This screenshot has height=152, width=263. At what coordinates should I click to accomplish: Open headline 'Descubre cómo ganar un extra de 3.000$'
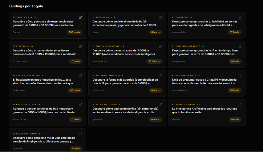click(125, 52)
